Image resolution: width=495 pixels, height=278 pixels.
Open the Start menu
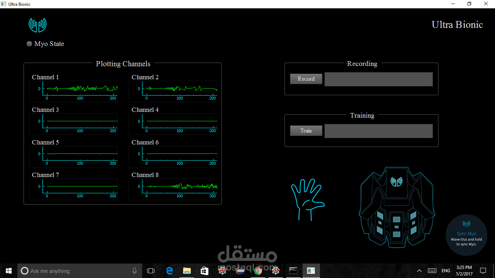click(x=8, y=270)
